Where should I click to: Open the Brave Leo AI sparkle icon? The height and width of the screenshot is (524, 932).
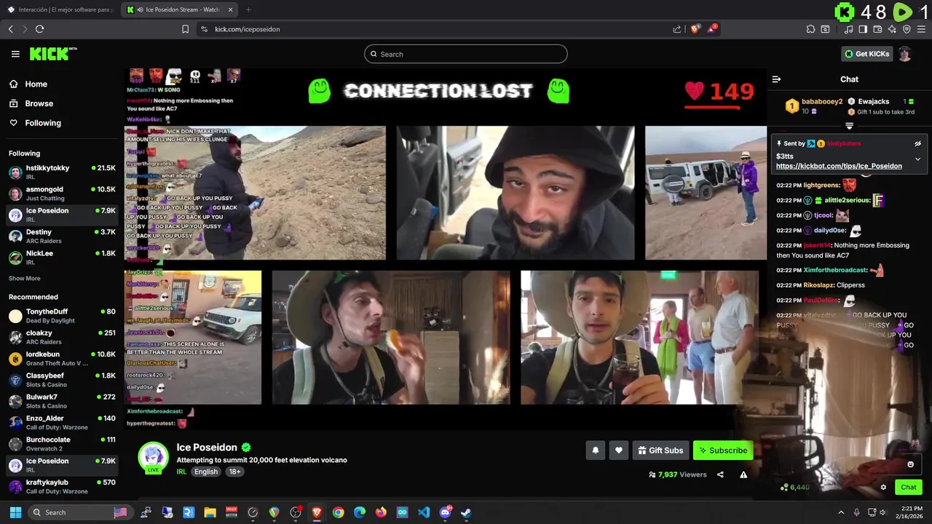coord(892,29)
